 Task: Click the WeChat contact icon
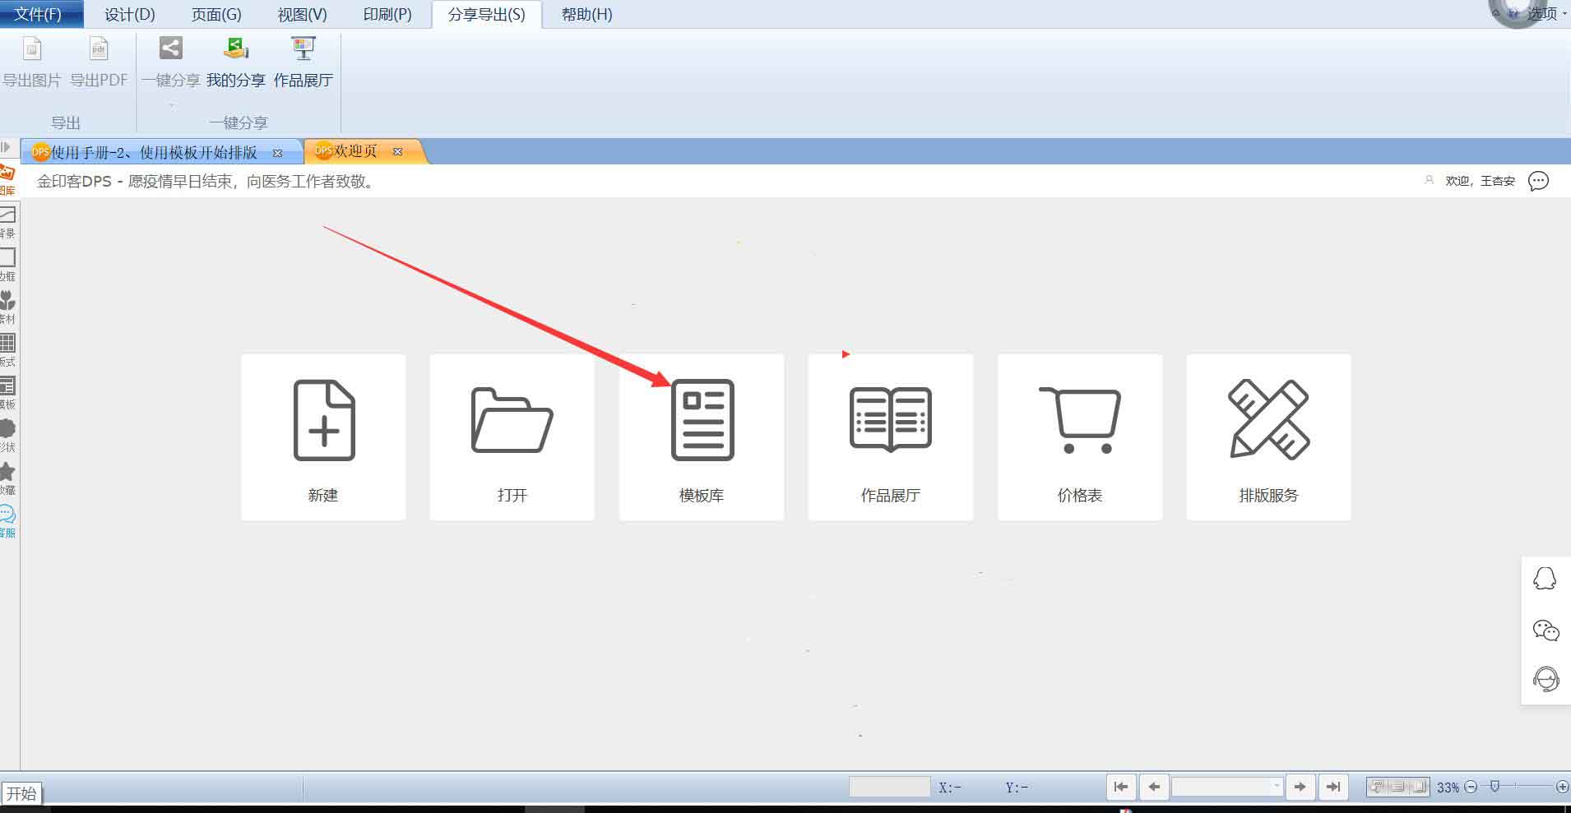click(1546, 630)
